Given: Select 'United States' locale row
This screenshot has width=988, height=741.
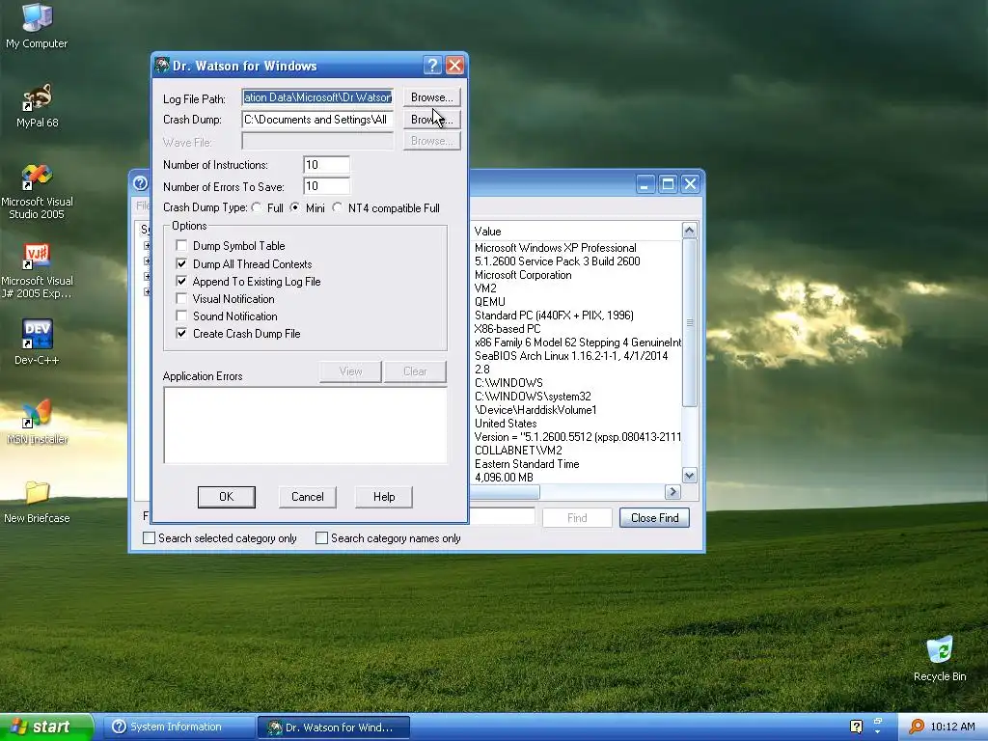Looking at the screenshot, I should coord(506,424).
